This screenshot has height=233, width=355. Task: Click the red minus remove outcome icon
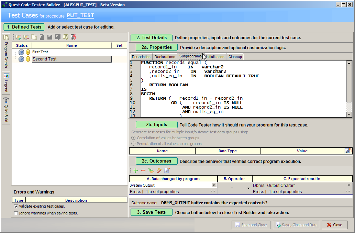143,170
